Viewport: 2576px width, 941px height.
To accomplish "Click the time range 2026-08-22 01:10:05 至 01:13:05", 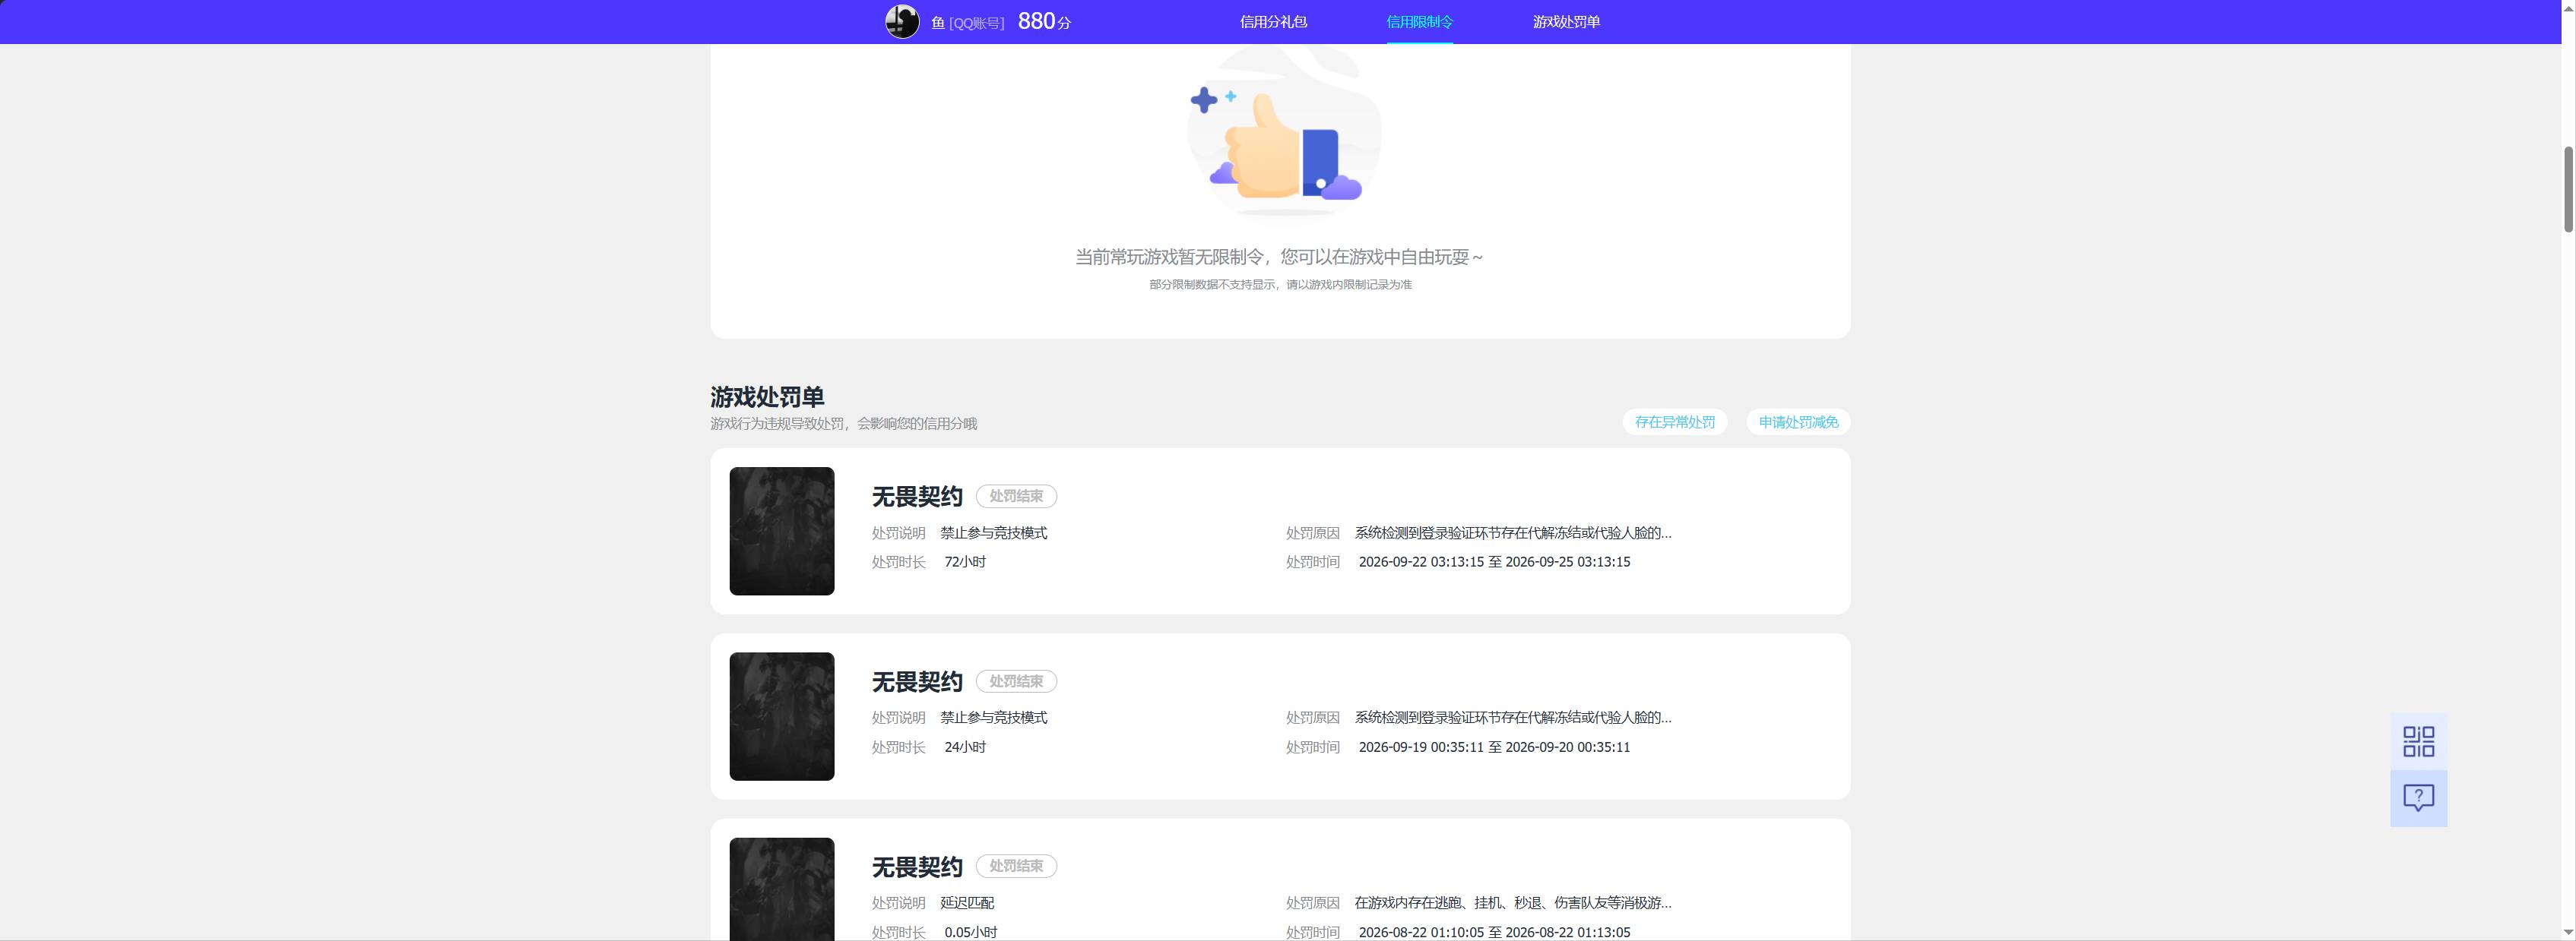I will 1494,932.
